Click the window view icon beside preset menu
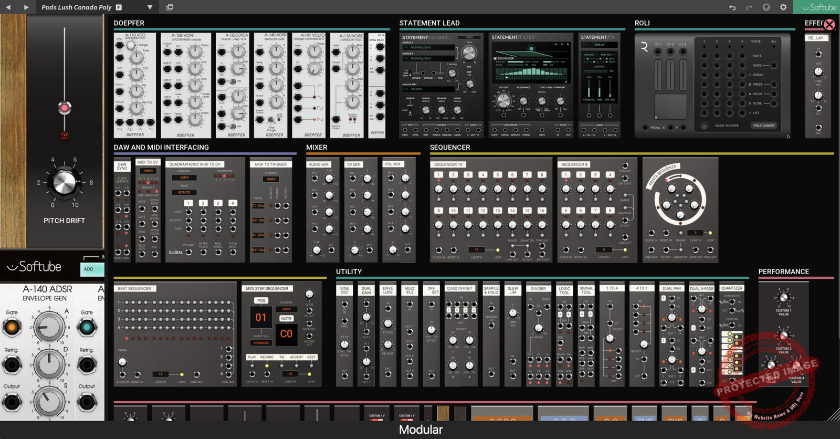Viewport: 840px width, 439px height. pos(170,7)
